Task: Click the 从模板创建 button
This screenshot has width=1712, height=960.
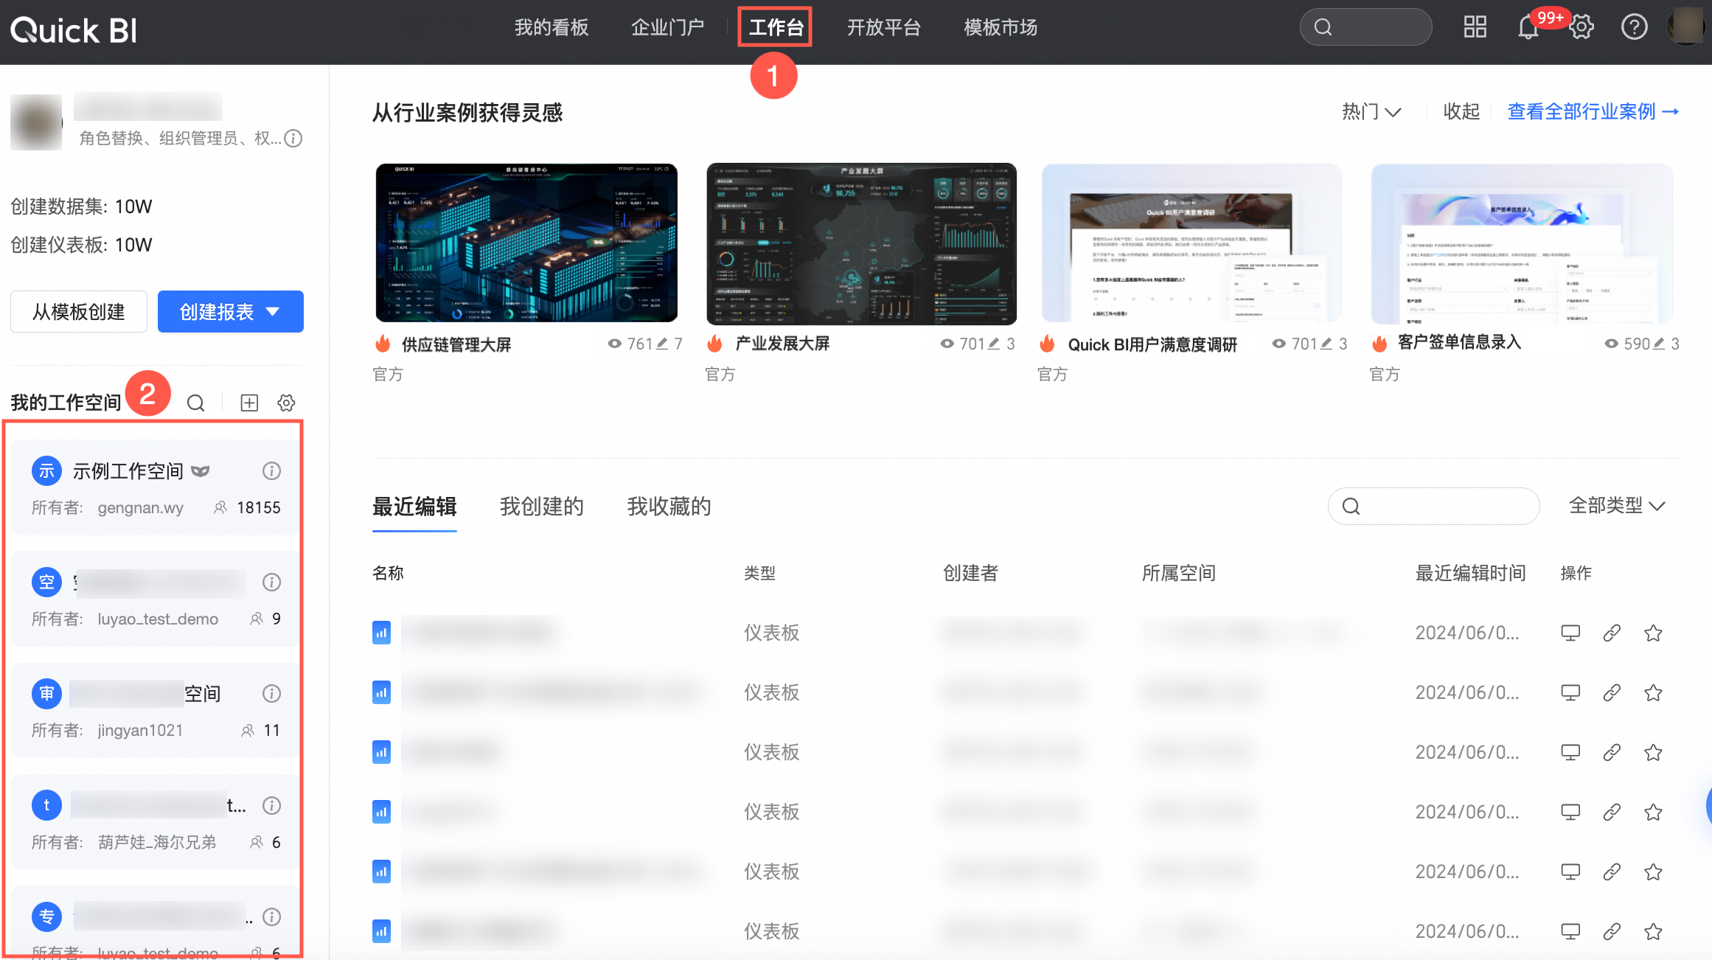Action: tap(79, 312)
